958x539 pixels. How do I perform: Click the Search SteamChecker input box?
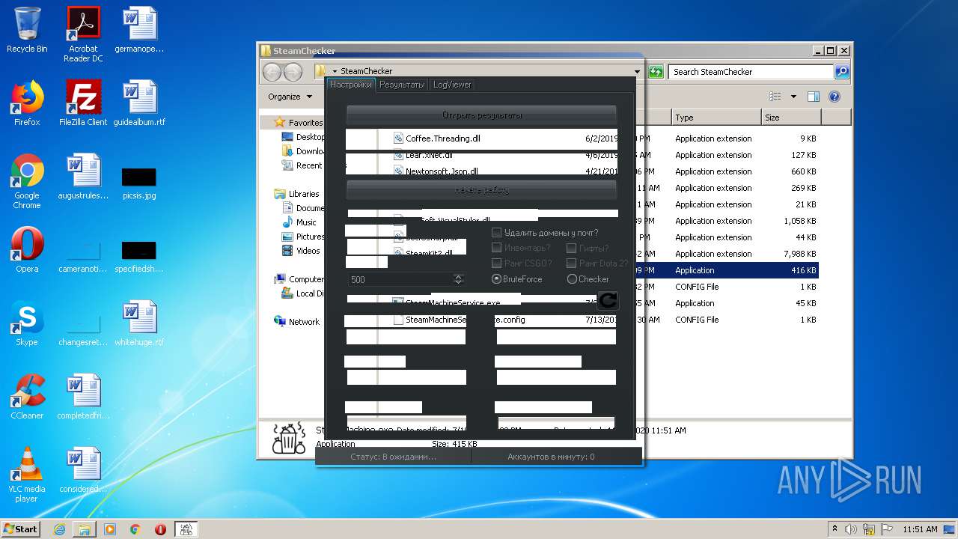751,72
